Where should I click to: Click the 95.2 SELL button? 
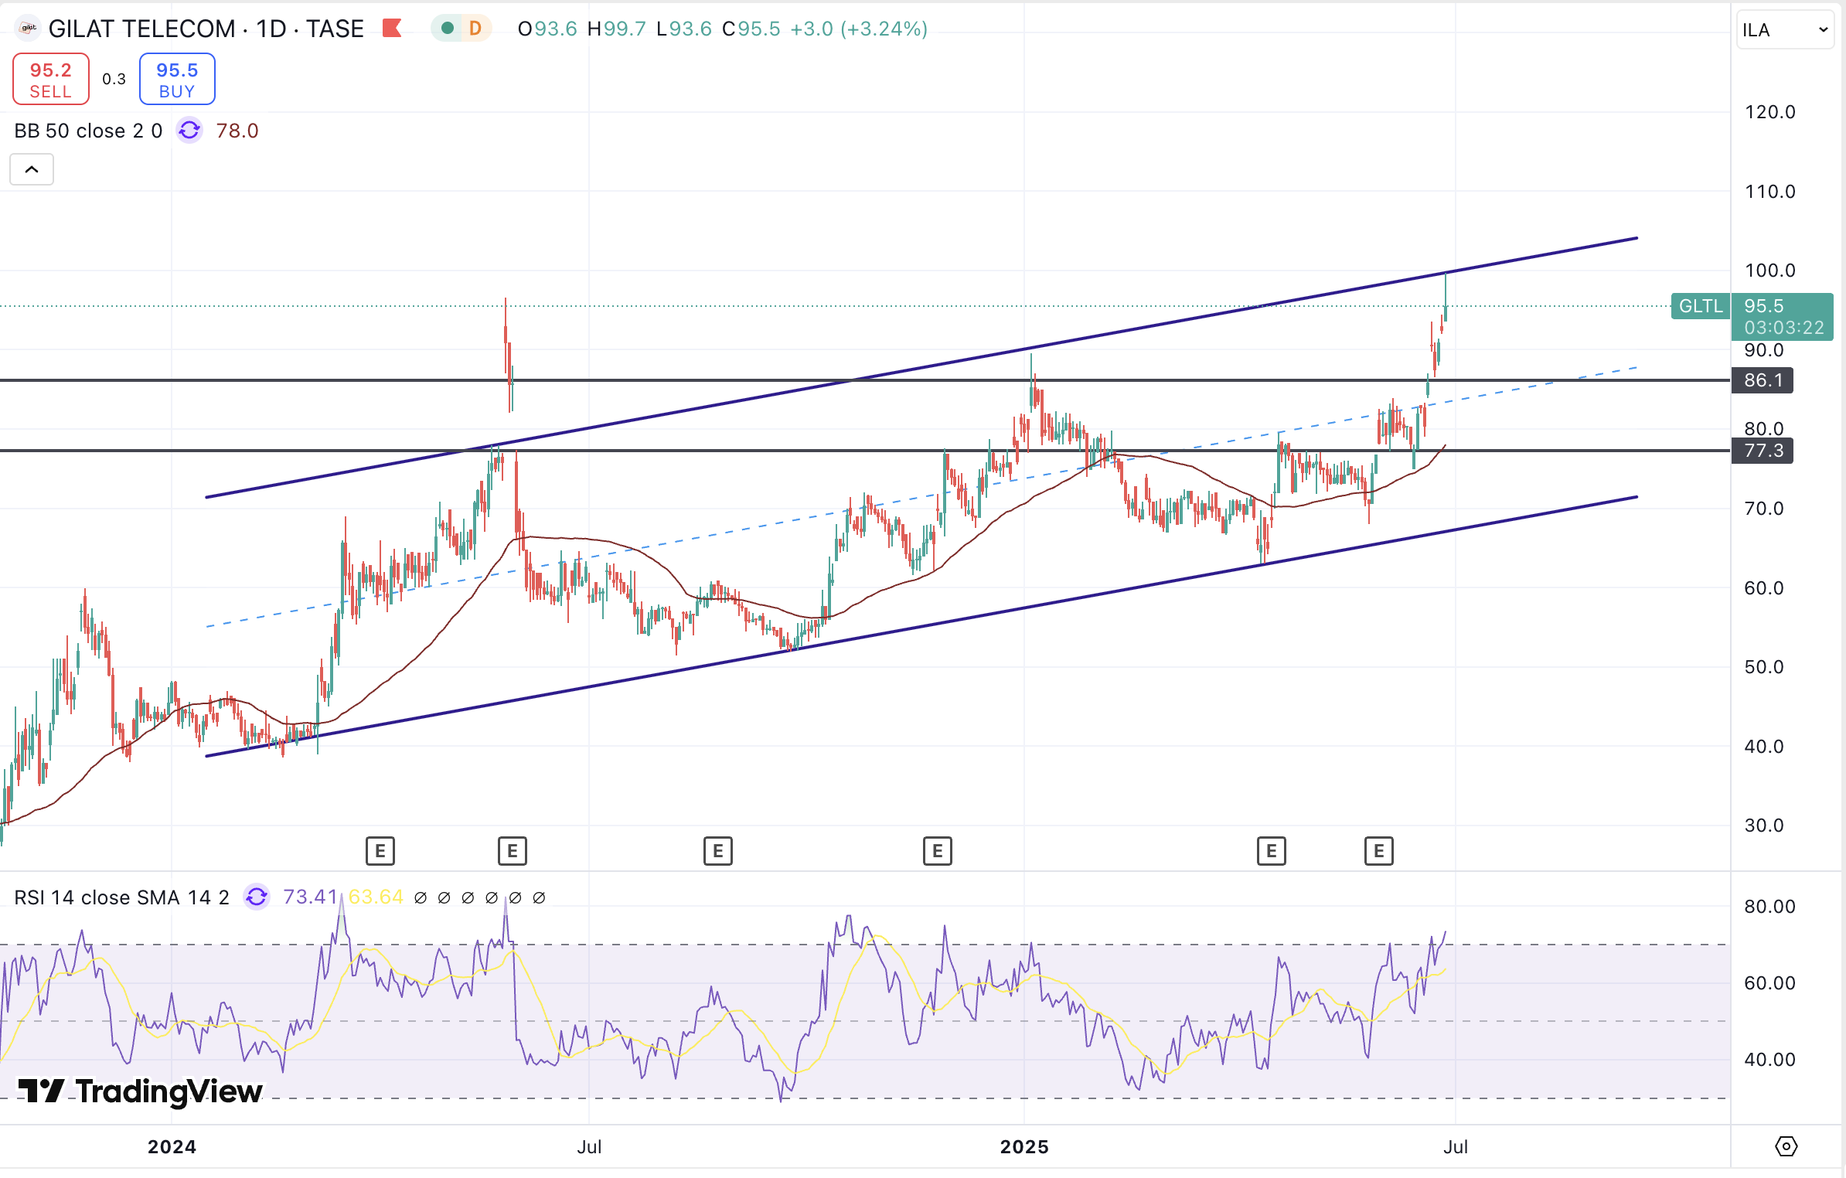click(x=51, y=79)
